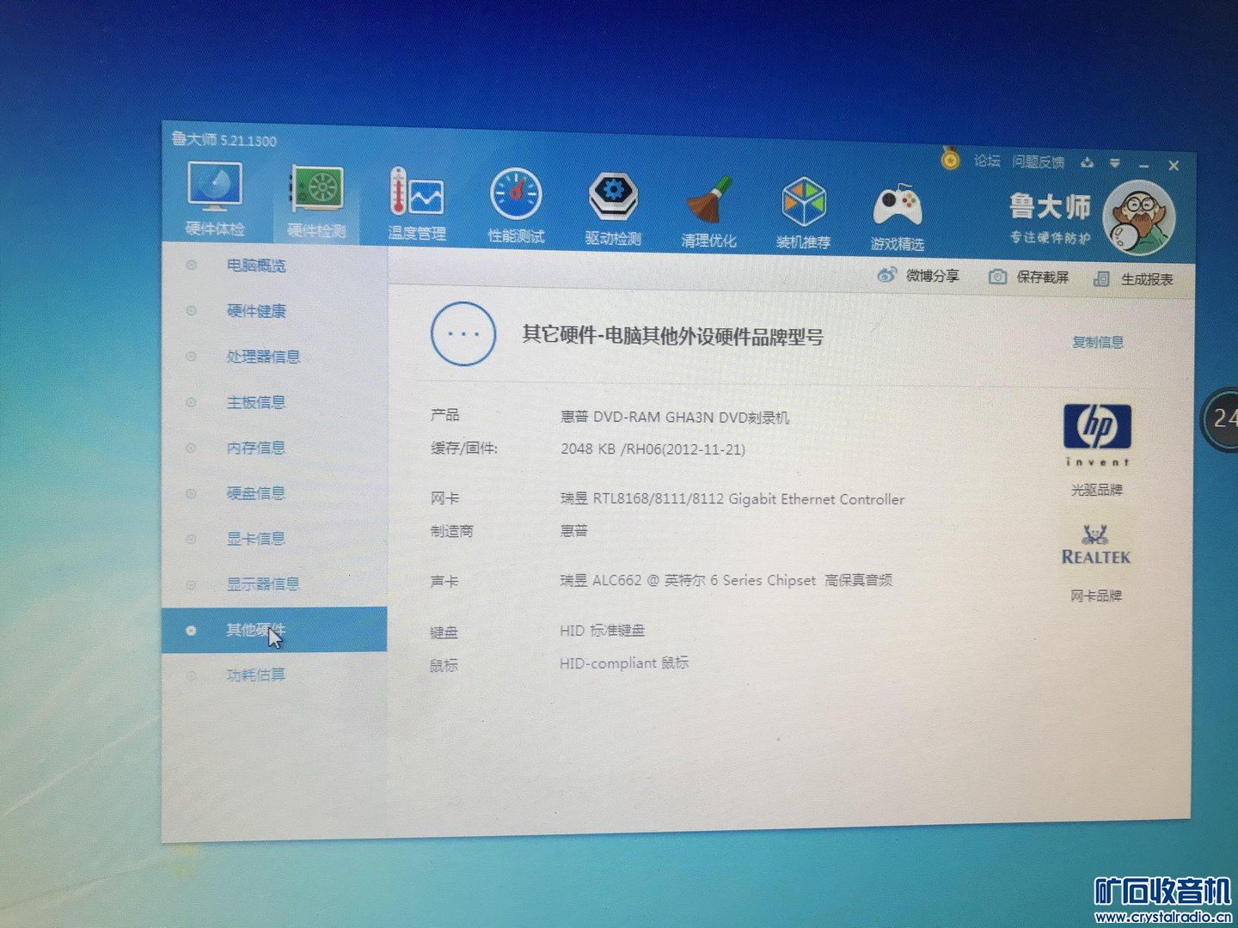The width and height of the screenshot is (1238, 928).
Task: Click the heading 其它硬件-电脑其他外设硬件品牌型号
Action: tap(672, 336)
